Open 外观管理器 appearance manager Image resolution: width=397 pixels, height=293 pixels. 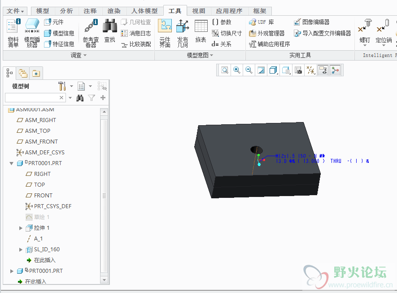(x=266, y=33)
